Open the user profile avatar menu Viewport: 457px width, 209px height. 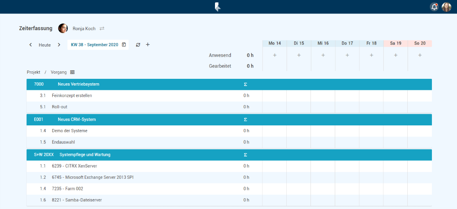[x=446, y=7]
